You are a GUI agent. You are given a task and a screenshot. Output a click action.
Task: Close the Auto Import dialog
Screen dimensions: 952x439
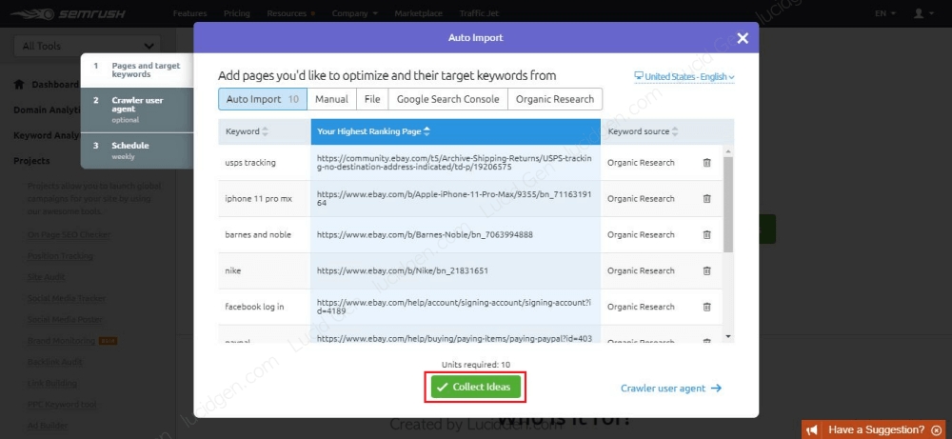point(743,38)
